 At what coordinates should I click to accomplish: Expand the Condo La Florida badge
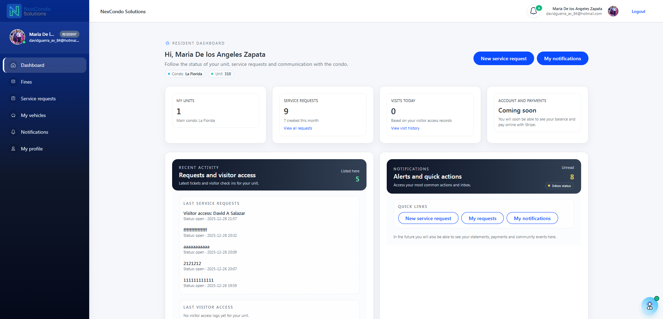(x=185, y=73)
